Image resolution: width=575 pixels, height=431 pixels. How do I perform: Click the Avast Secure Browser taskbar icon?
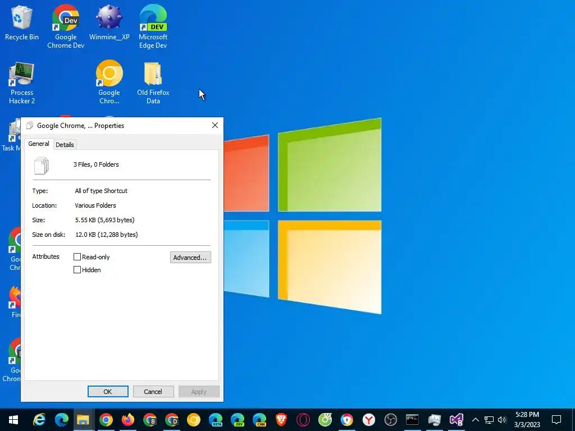[x=347, y=420]
